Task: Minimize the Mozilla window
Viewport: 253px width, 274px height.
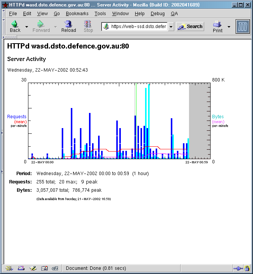Action: coord(234,5)
